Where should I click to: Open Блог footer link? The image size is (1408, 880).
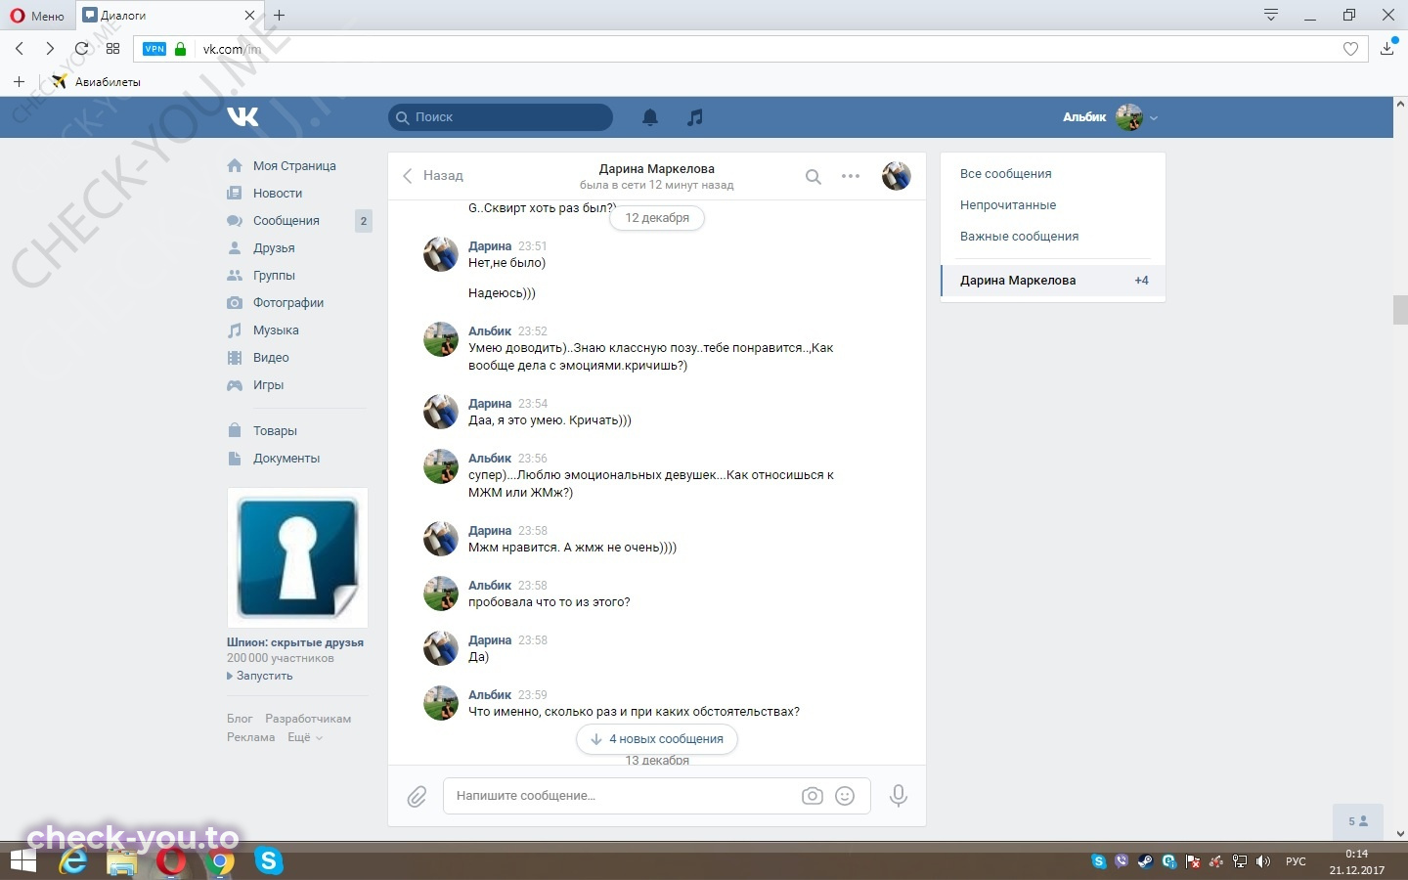coord(240,719)
